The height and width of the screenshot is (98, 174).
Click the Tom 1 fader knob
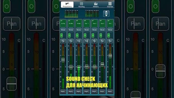87,67
